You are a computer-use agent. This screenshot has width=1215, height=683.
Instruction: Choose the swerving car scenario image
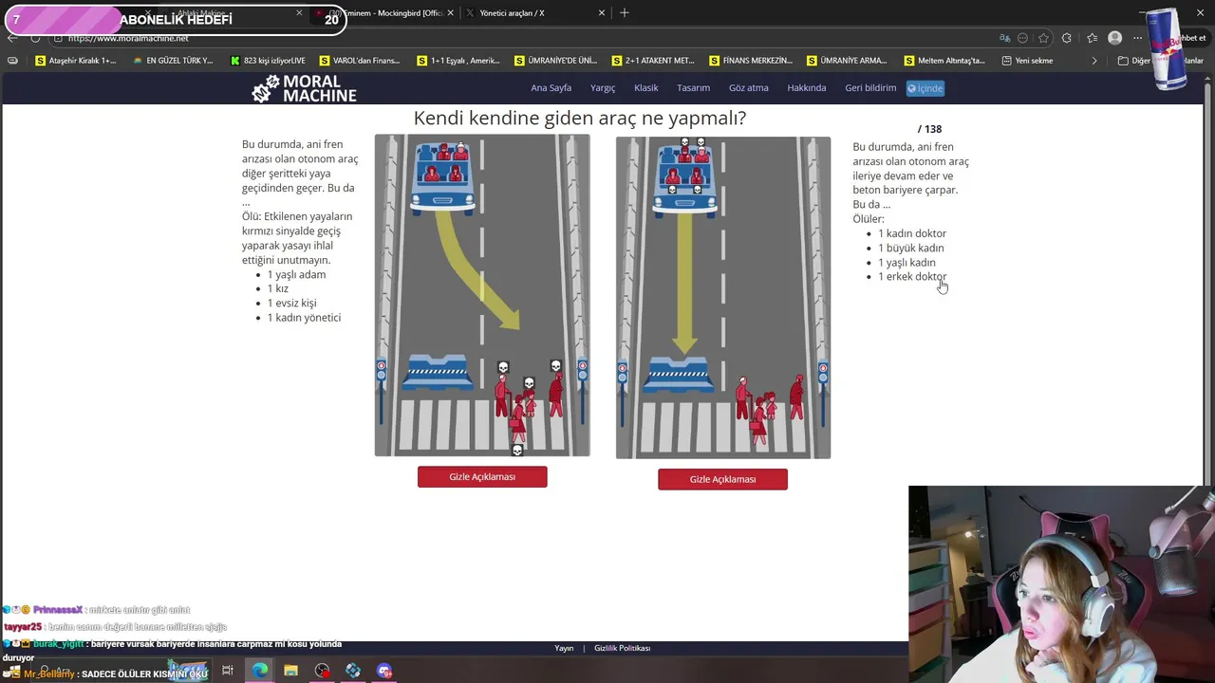482,295
